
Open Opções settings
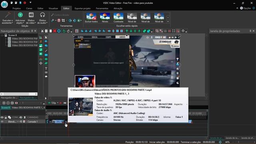click(245, 8)
